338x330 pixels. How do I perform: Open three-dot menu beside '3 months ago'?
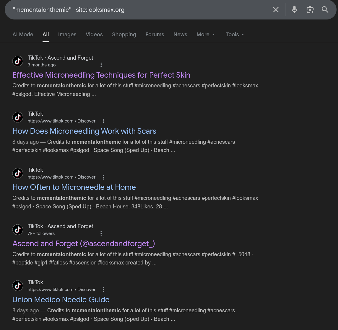[x=101, y=65]
